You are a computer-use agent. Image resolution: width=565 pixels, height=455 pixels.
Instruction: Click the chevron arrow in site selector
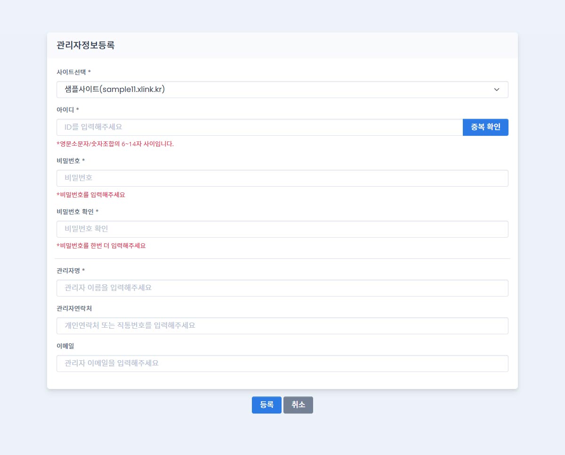click(x=496, y=90)
